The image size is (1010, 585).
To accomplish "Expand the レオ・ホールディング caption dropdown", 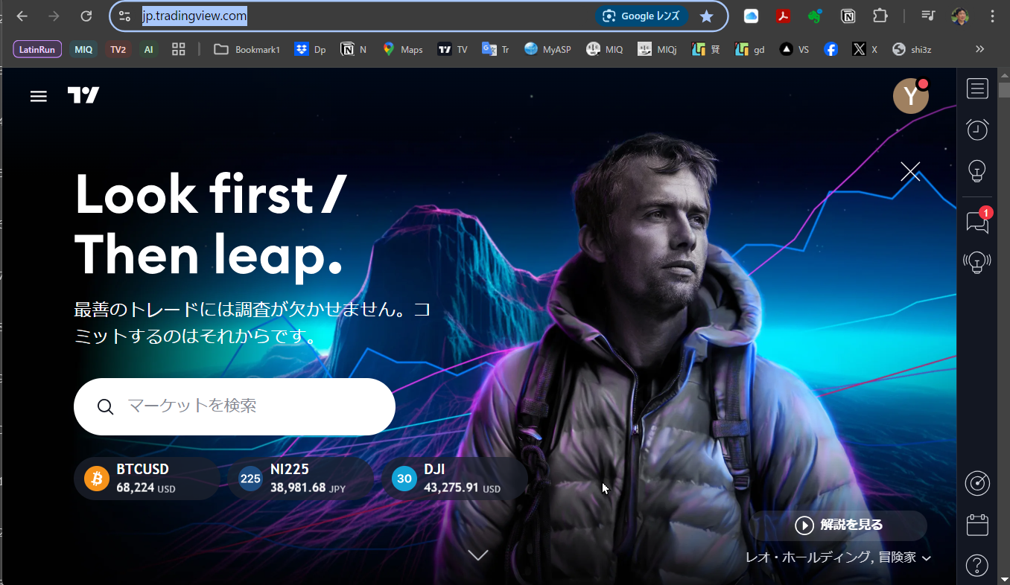I will (927, 557).
